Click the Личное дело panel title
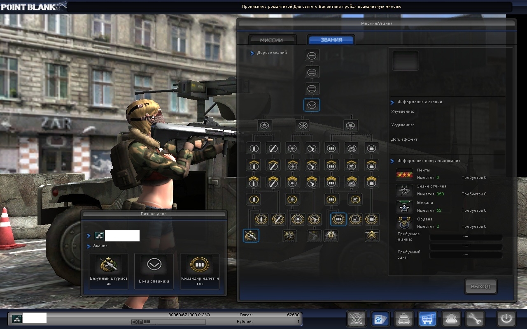Screen dimensions: 527x329 point(154,214)
